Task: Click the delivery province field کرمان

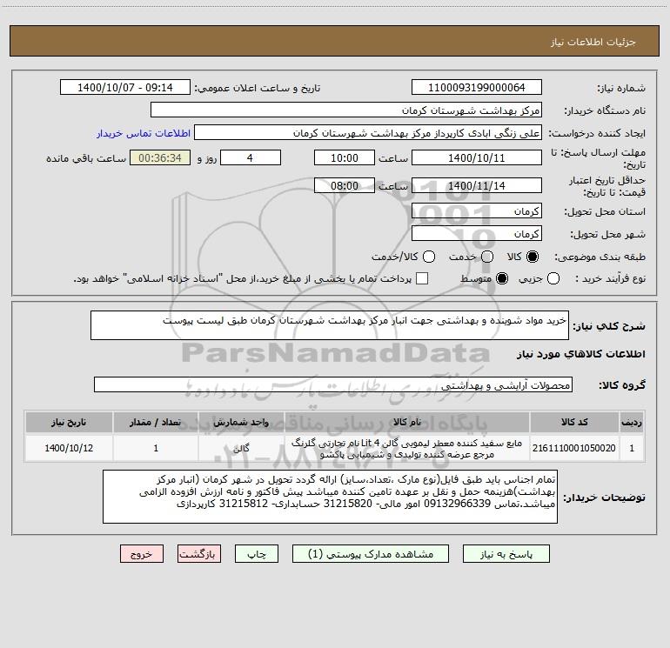Action: tap(477, 211)
